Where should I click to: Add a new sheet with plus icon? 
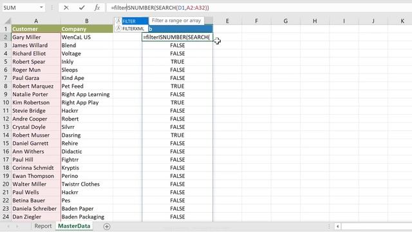coord(107,226)
